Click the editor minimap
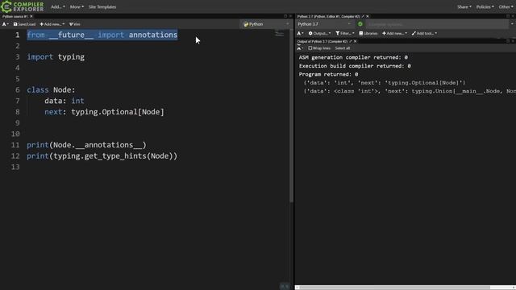This screenshot has height=290, width=516. pyautogui.click(x=279, y=34)
